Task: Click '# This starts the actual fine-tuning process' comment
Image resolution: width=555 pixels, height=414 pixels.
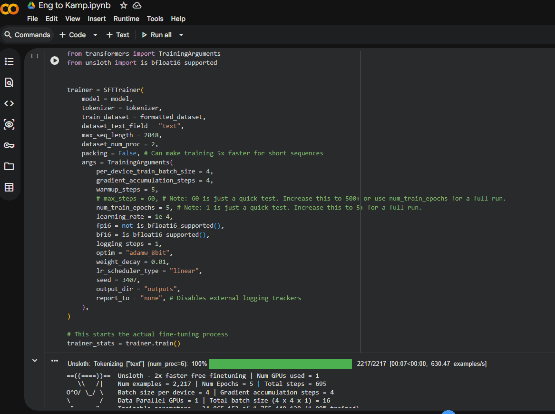Action: coord(147,334)
